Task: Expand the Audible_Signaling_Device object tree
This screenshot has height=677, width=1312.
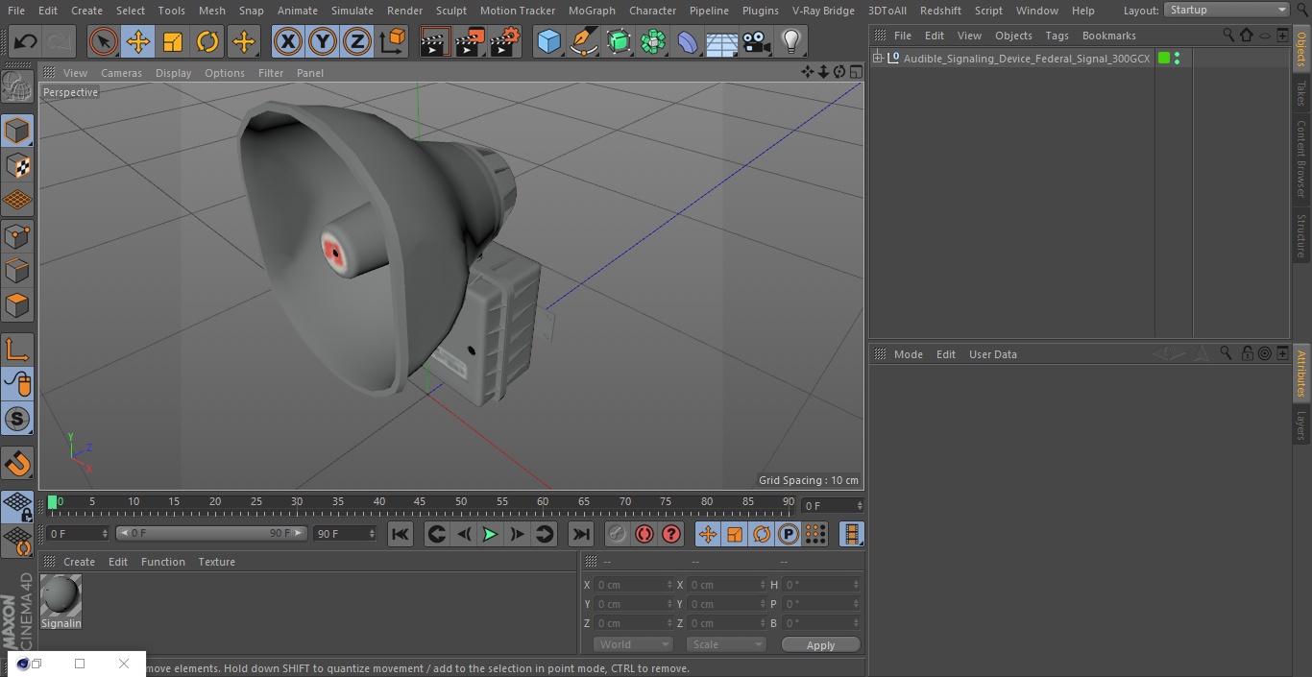Action: [877, 59]
